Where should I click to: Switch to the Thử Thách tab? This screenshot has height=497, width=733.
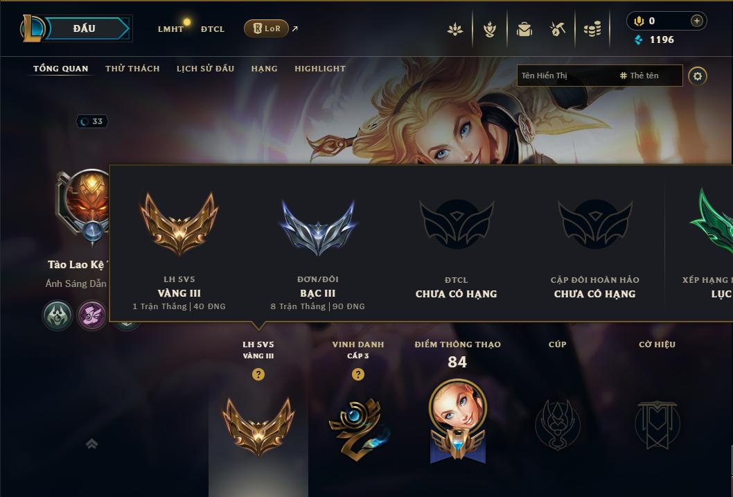[x=132, y=69]
